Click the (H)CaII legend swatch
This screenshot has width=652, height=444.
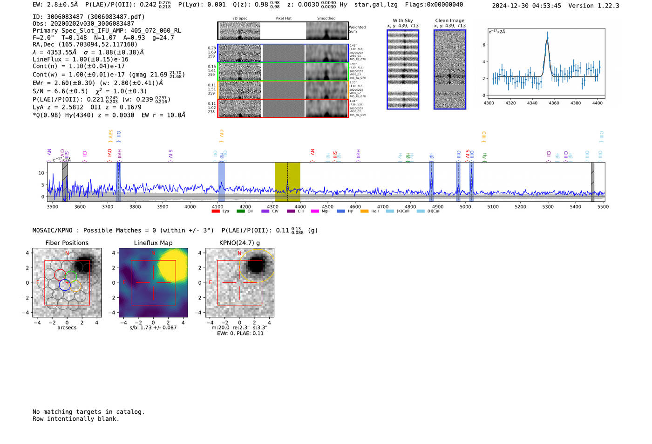coord(421,212)
